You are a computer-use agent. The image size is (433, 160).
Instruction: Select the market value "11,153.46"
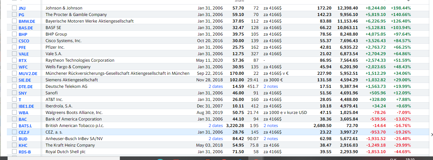[348, 21]
